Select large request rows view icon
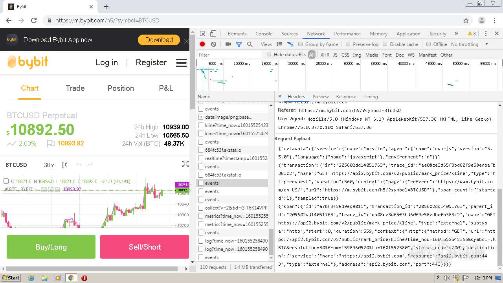 coord(279,44)
